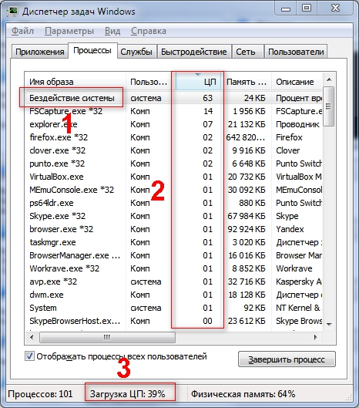Switch to the Приложения tab
359x408 pixels.
point(40,52)
